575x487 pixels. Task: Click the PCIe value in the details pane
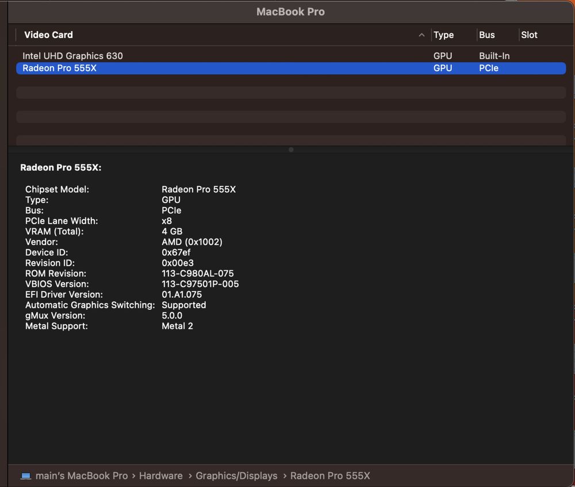171,210
